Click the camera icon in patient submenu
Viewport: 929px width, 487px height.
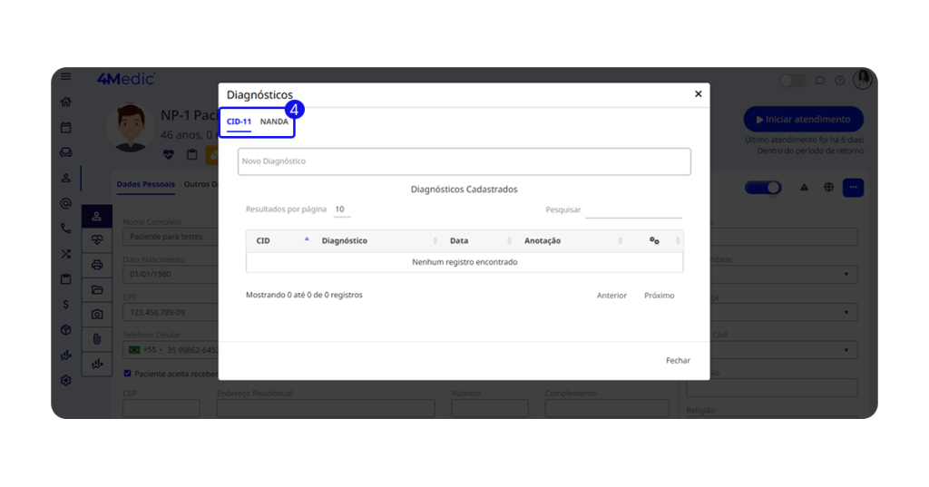[97, 314]
